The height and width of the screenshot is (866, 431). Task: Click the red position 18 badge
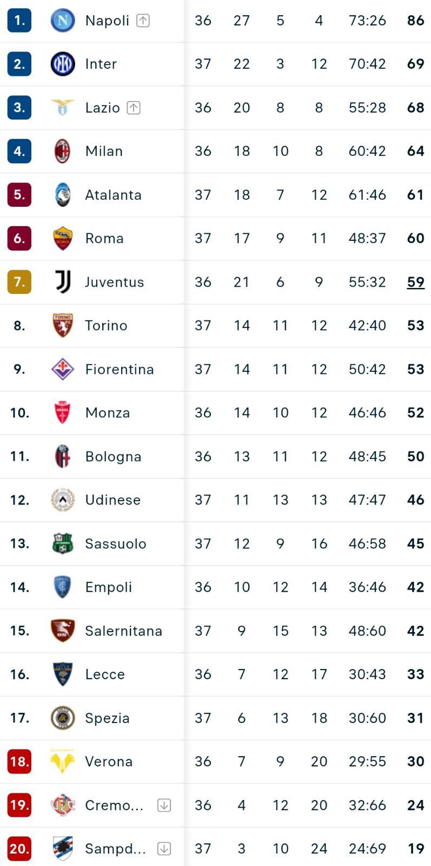pyautogui.click(x=19, y=762)
